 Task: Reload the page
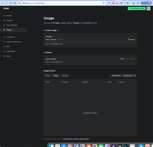point(11,3)
